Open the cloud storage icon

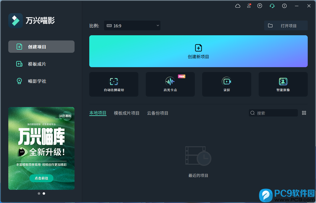pyautogui.click(x=237, y=6)
